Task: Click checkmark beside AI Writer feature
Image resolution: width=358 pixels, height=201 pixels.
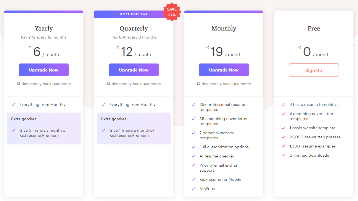Action: point(193,189)
